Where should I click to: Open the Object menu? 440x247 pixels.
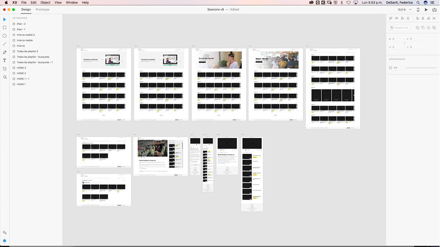[45, 3]
